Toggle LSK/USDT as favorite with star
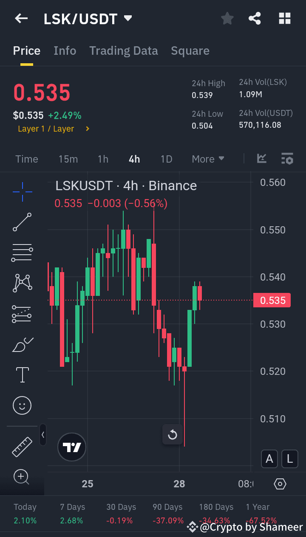This screenshot has height=537, width=306. [227, 18]
